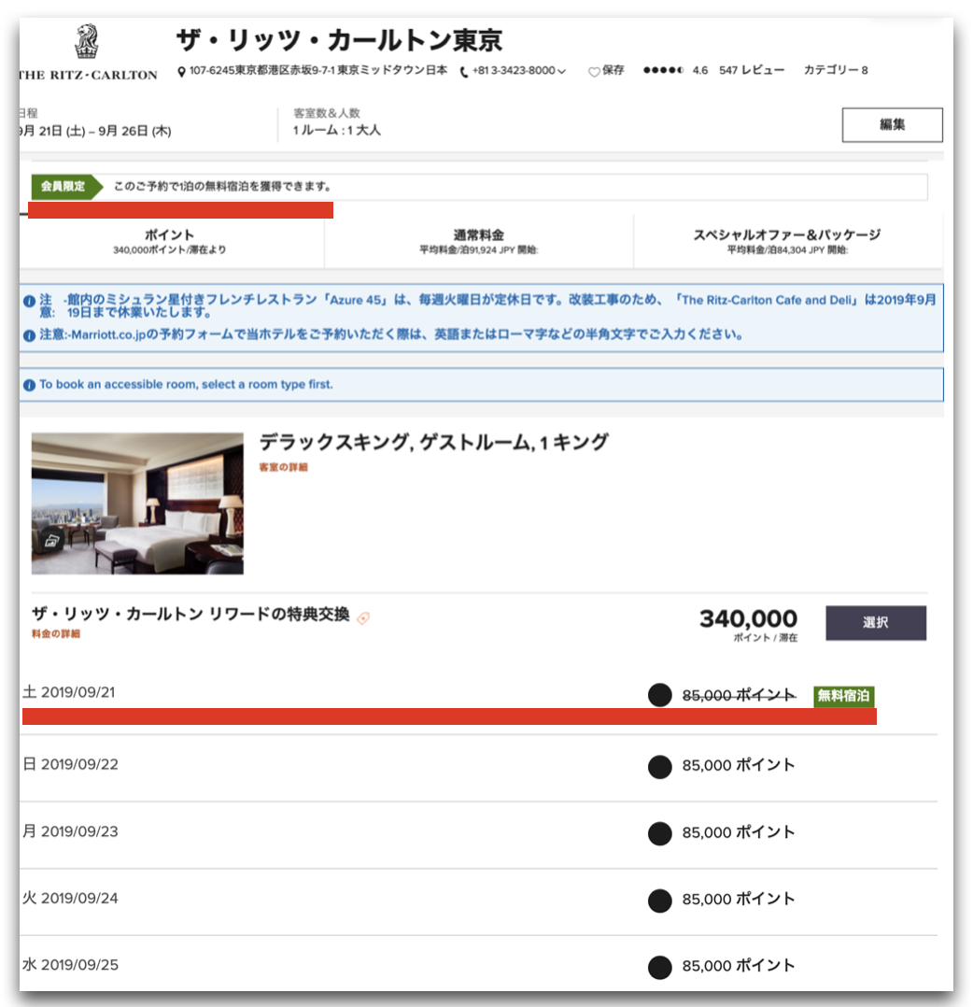Click the black dot for 2019/09/23
The height and width of the screenshot is (1007, 973).
(x=660, y=833)
